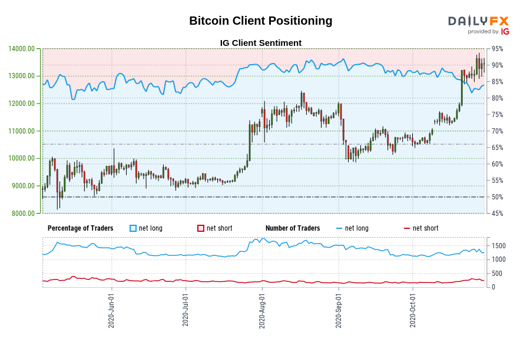Click the 'net short' label in the percentage legend

220,228
